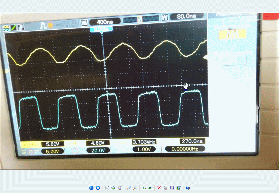Open Help with the blue question mark
Screen dimensions: 279x193
tap(187, 188)
